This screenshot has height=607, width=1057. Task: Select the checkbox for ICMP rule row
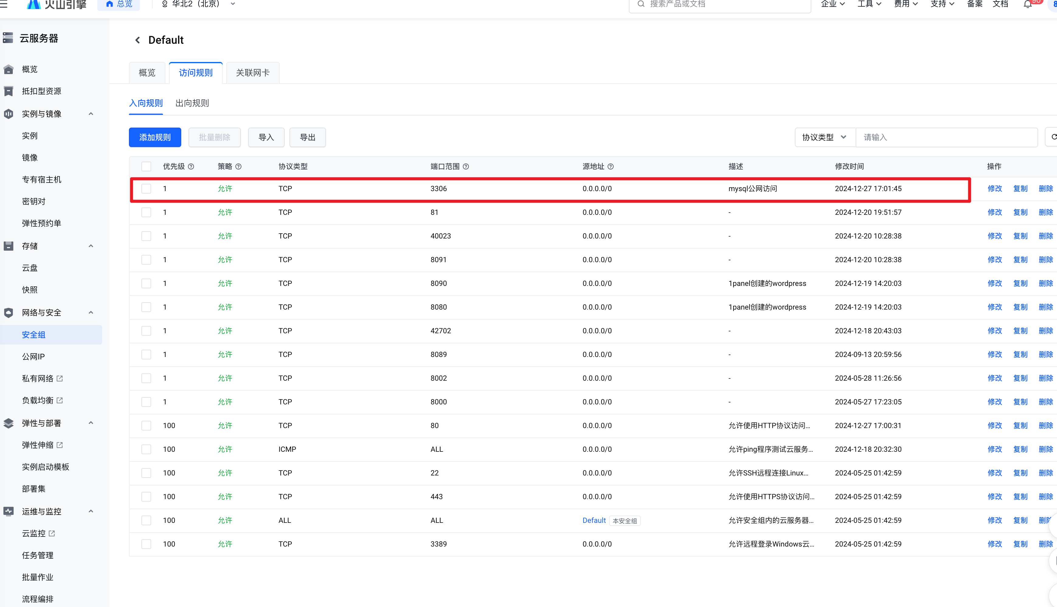(146, 449)
